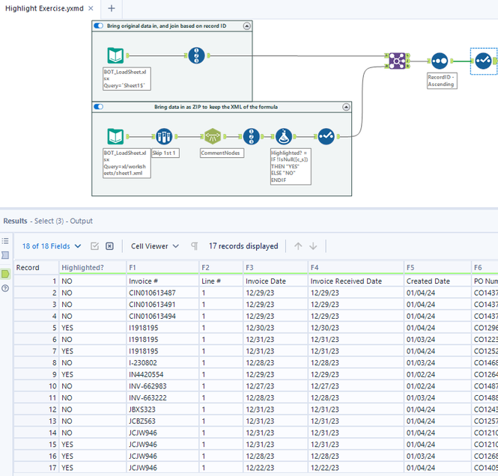Select the Input Data tool in the top container
The height and width of the screenshot is (476, 498).
[115, 55]
